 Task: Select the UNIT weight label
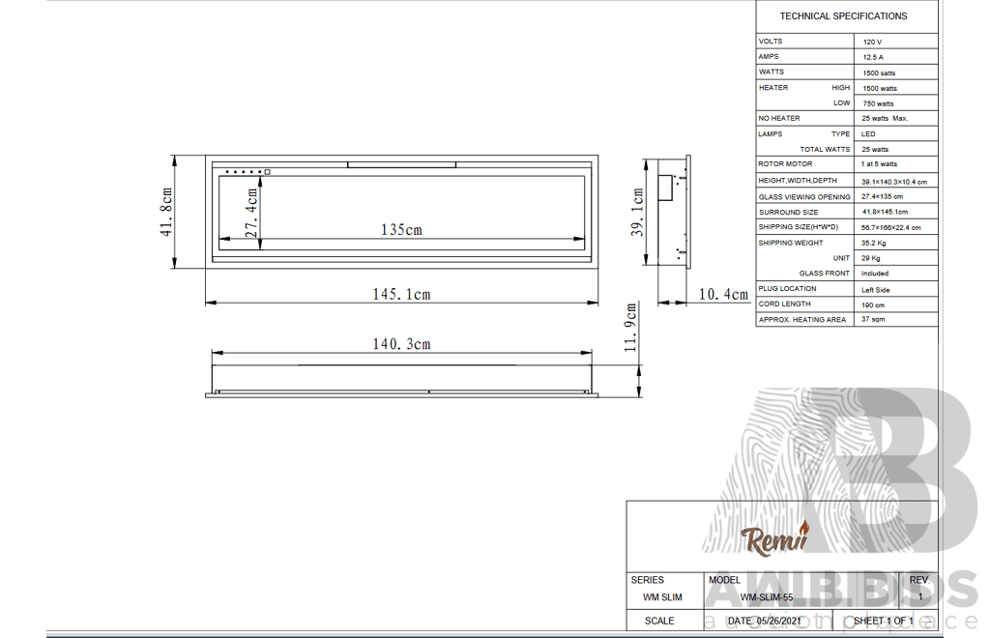click(841, 258)
